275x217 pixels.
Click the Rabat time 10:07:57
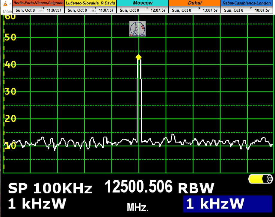click(x=262, y=10)
